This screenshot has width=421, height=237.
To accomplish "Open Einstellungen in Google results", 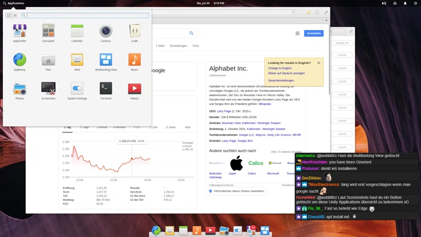I will pos(178,46).
